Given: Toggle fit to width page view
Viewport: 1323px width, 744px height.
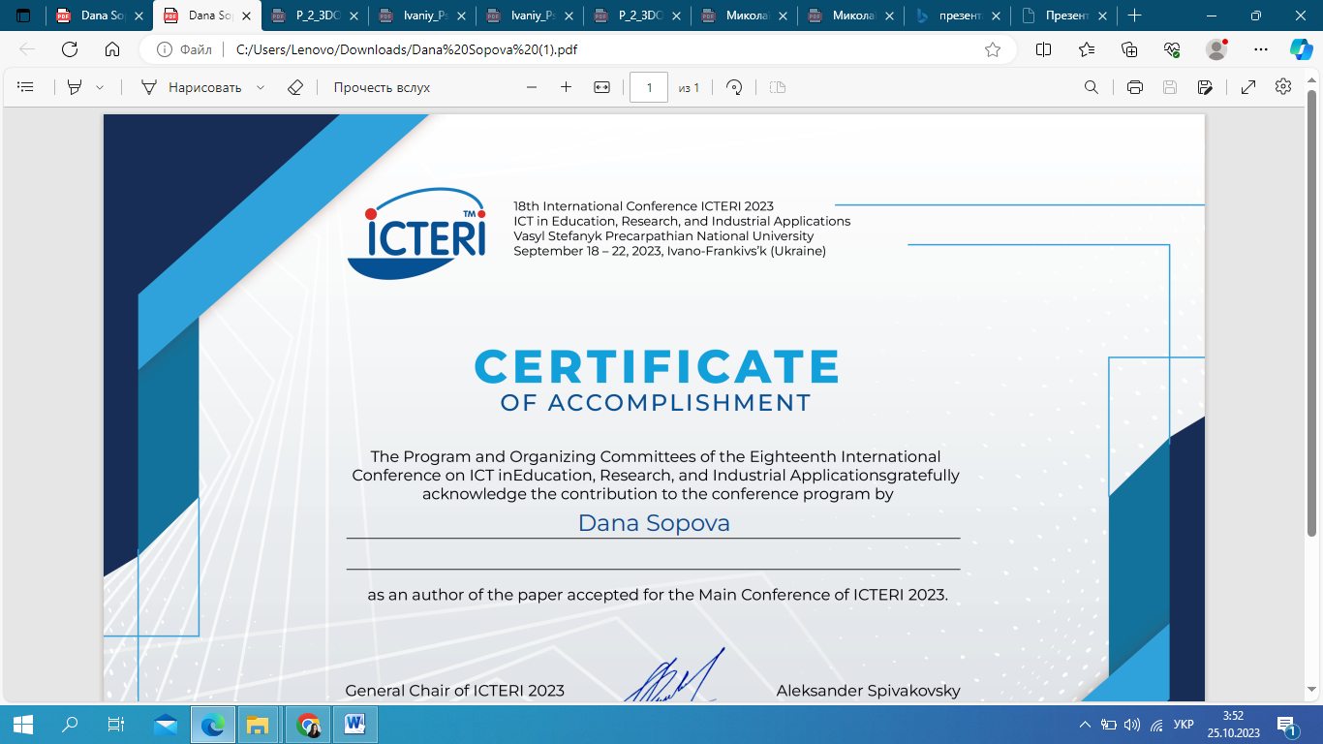Looking at the screenshot, I should click(601, 87).
